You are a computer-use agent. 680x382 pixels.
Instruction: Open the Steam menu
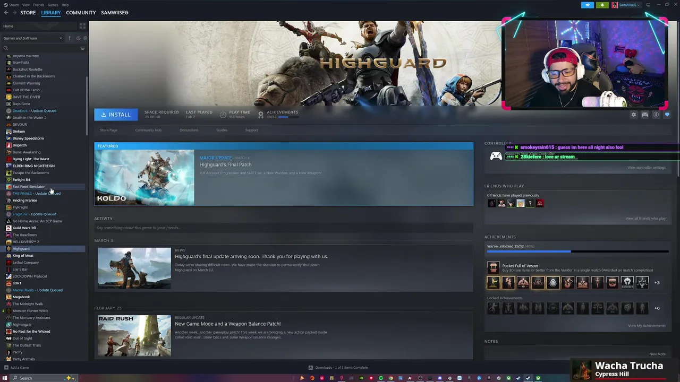click(x=13, y=5)
